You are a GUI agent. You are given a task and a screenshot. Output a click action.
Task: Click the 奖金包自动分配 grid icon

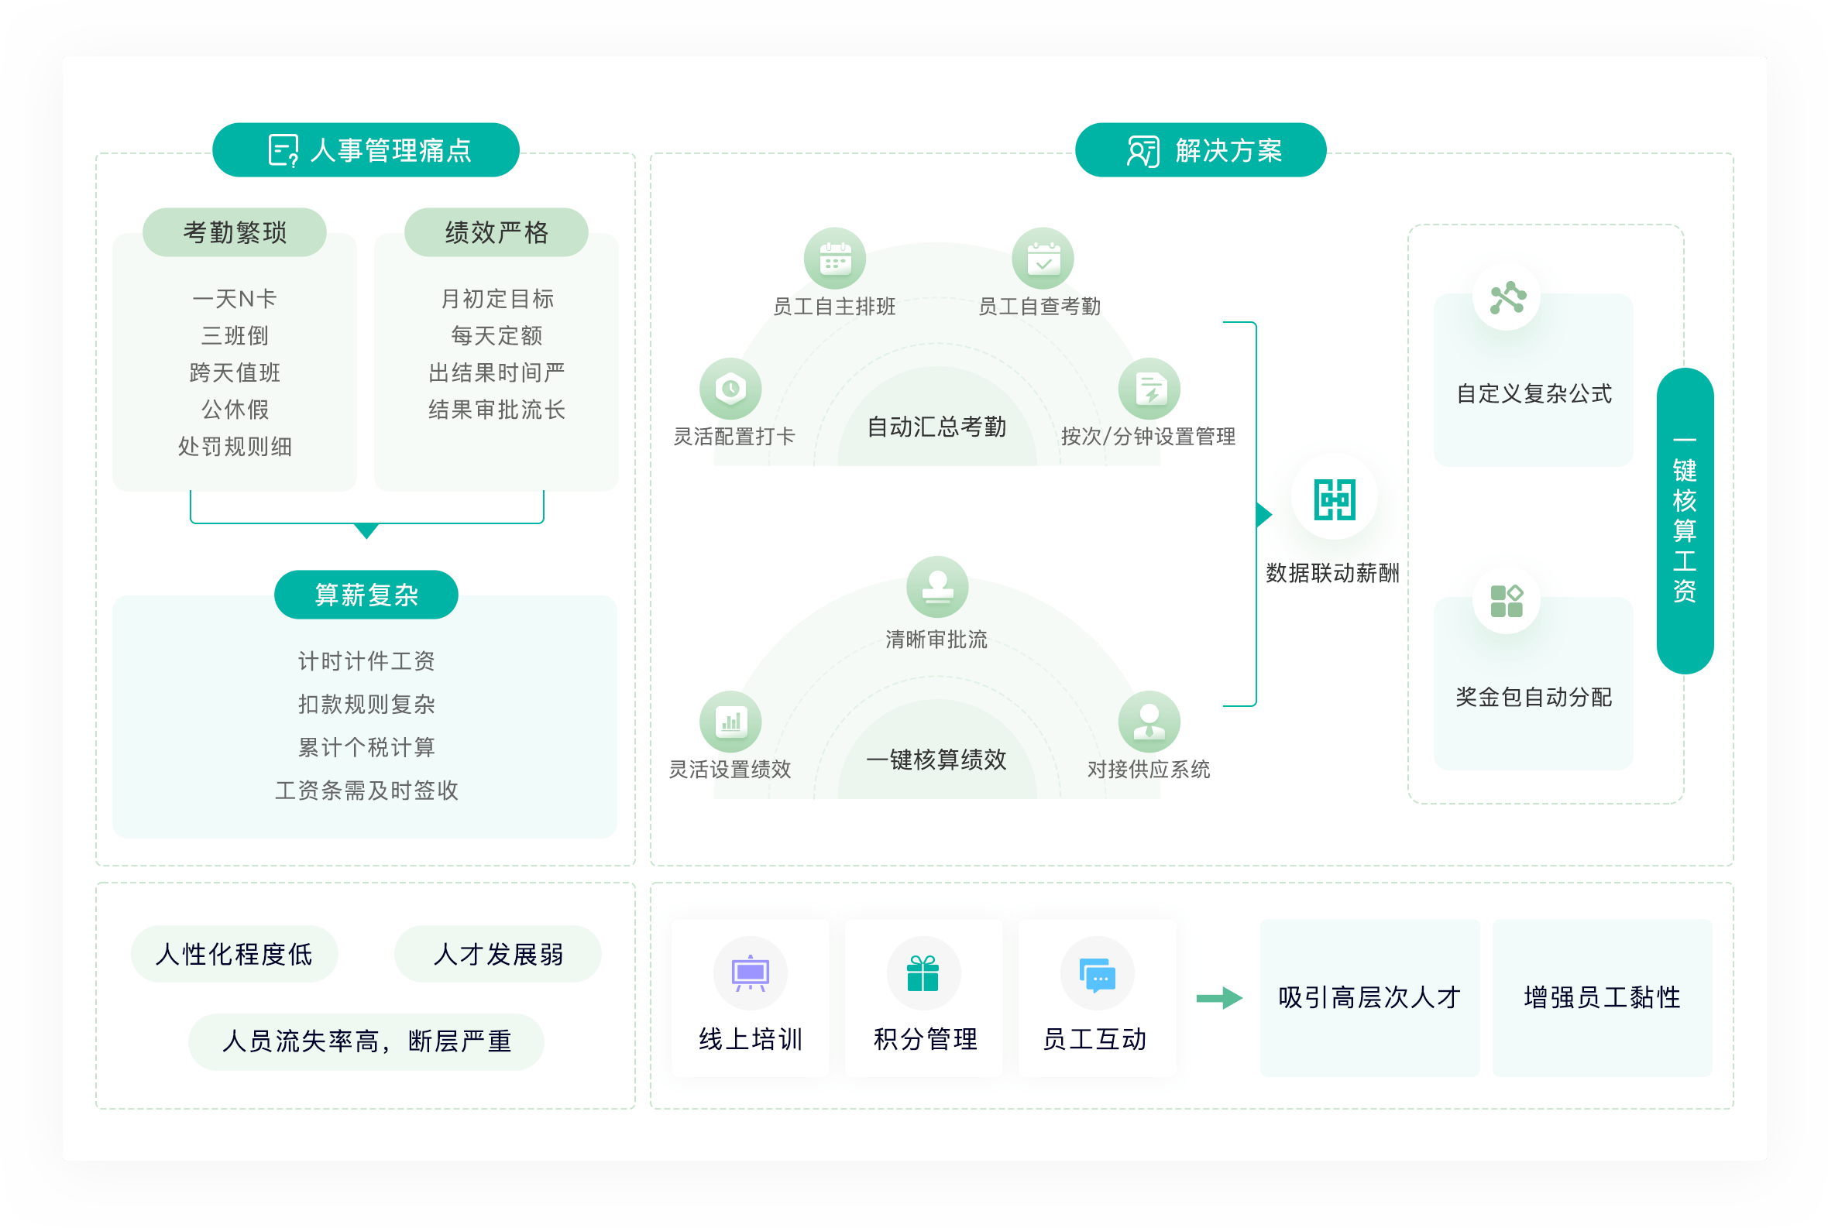[x=1507, y=601]
